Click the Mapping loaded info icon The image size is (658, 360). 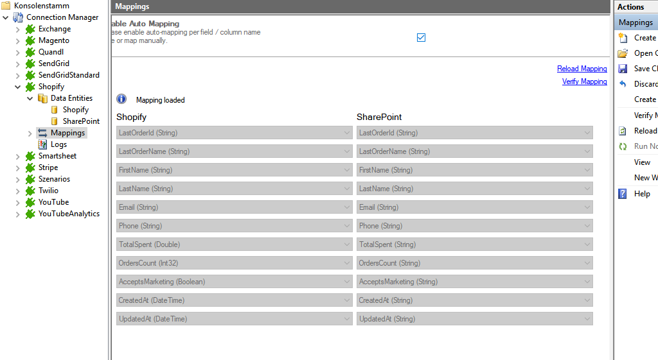[121, 99]
